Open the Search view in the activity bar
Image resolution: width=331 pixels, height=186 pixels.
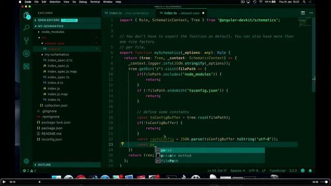coord(26,27)
